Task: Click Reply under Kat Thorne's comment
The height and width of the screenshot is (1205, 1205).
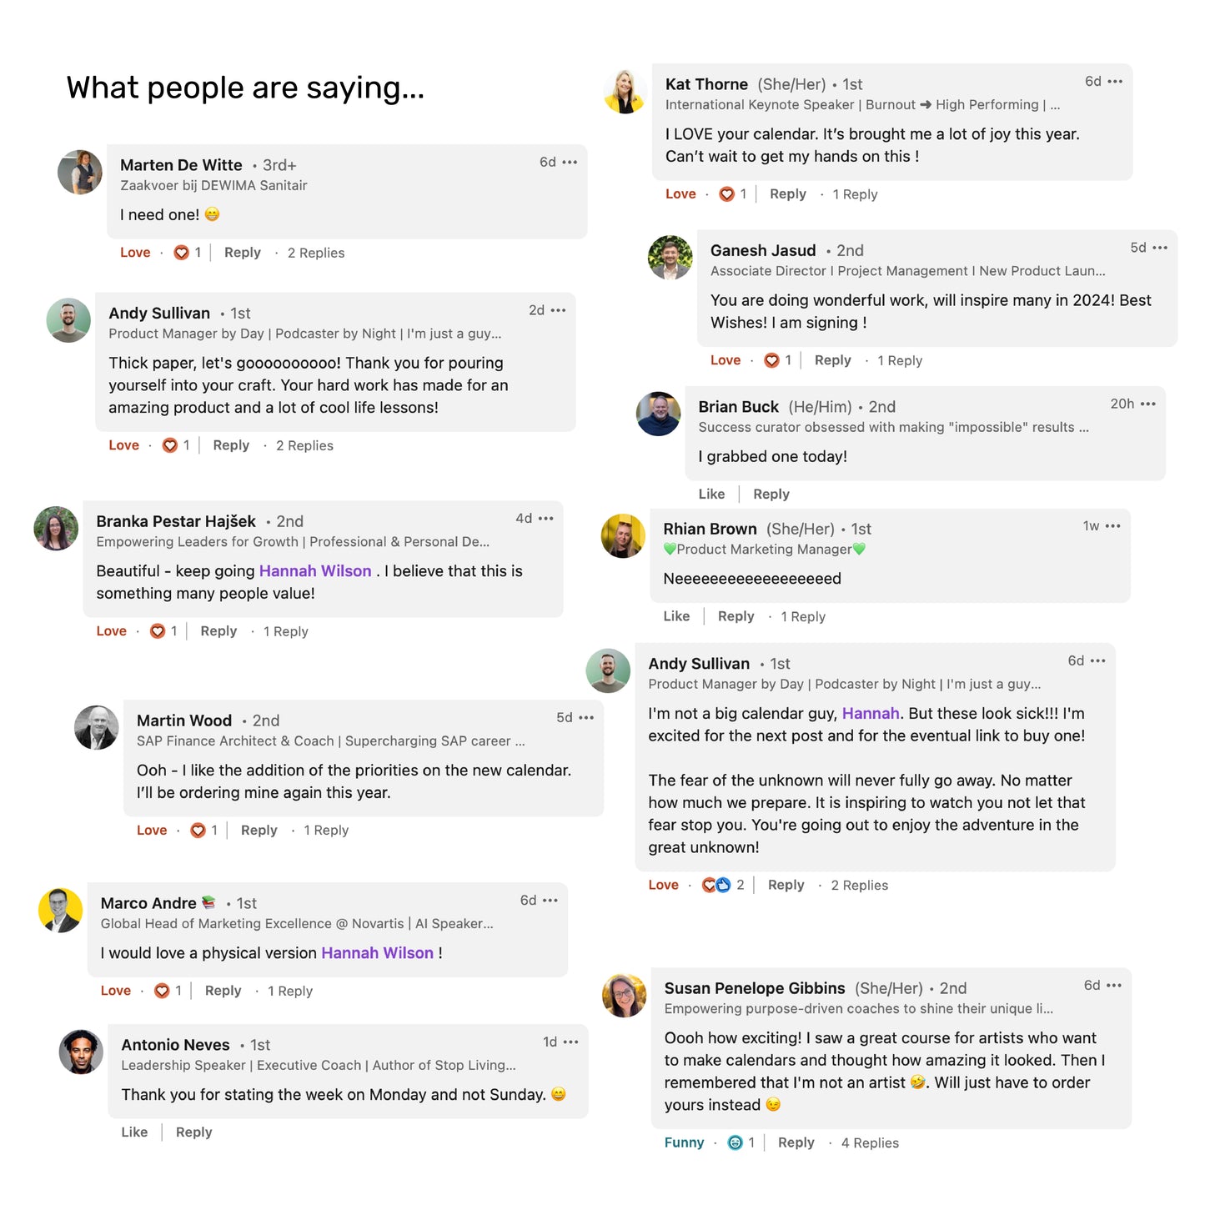Action: click(788, 194)
